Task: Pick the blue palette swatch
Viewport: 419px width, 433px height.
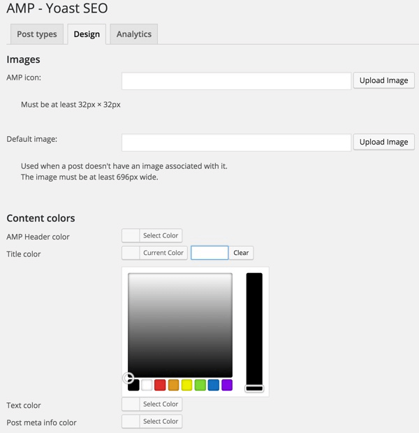Action: point(214,385)
